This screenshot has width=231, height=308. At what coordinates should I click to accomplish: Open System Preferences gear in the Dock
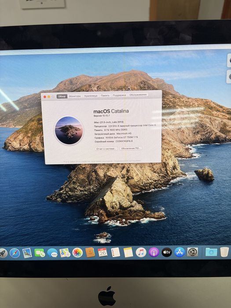coord(193,252)
